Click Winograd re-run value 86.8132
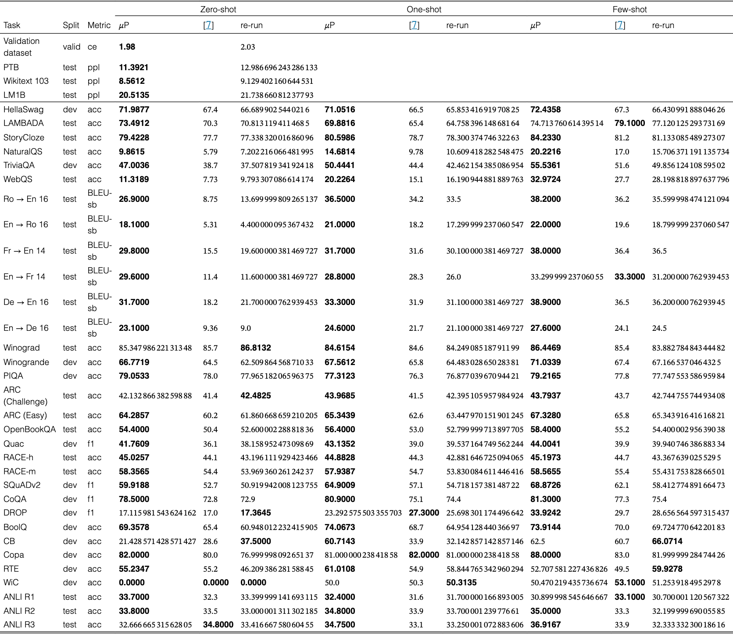 coord(256,348)
